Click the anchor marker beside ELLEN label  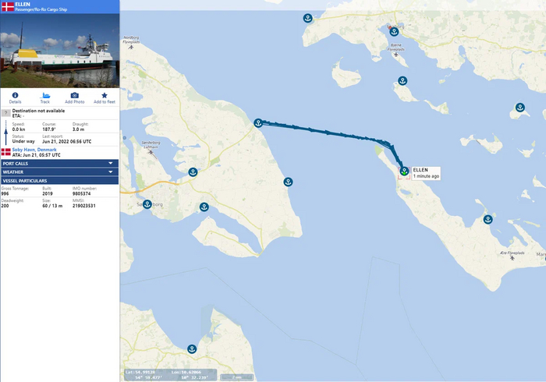tap(404, 172)
